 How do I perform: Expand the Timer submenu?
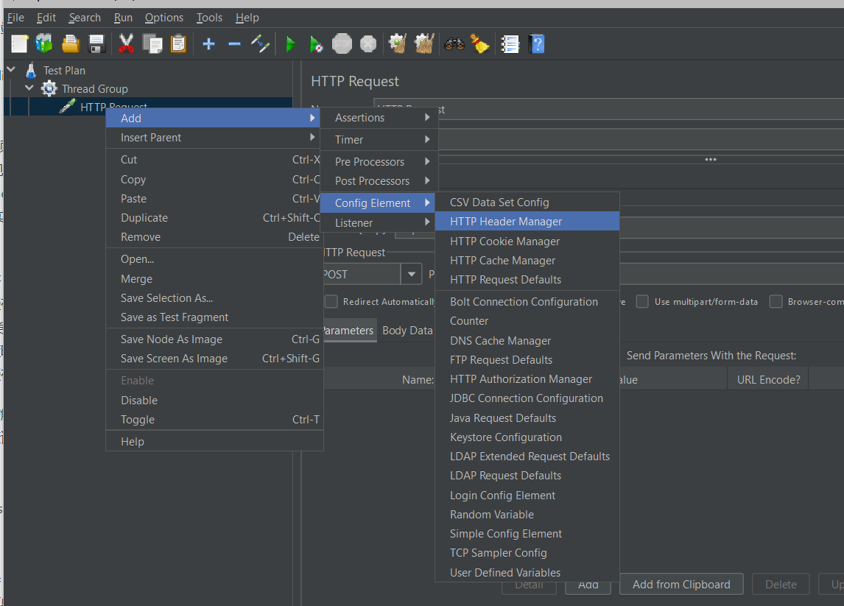379,139
